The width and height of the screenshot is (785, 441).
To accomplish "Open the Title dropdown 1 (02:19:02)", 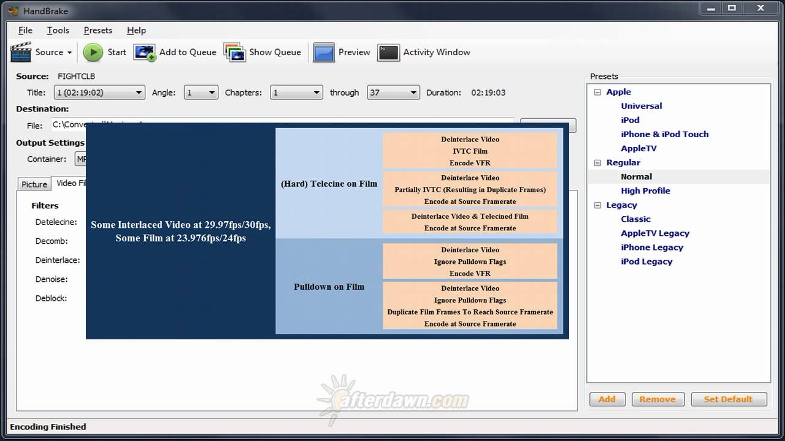I will tap(99, 92).
